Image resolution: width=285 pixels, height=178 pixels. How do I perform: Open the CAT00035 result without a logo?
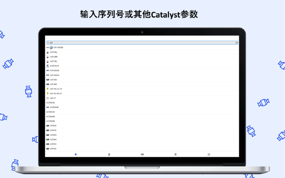(x=142, y=103)
